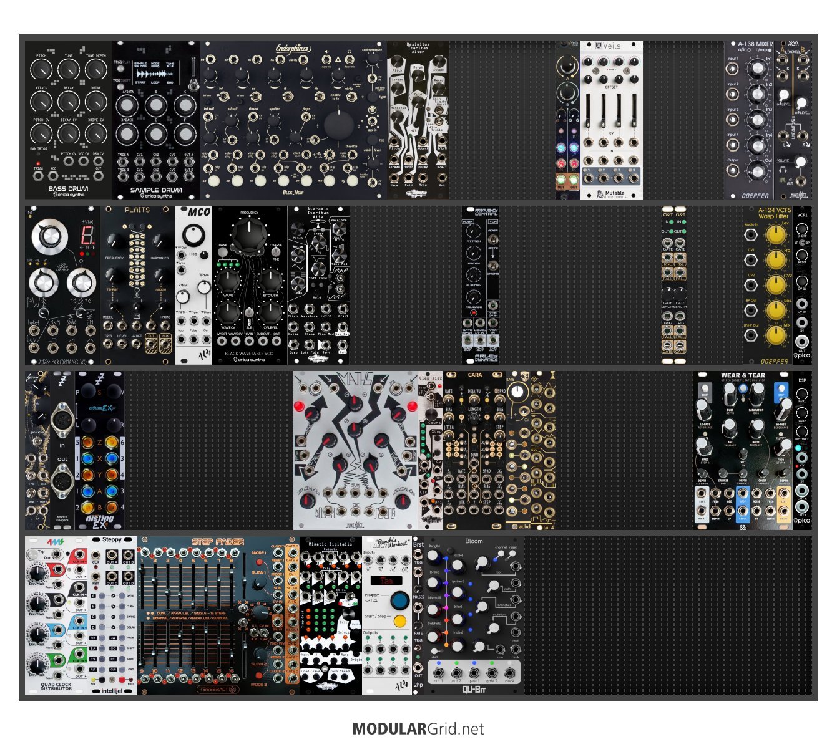Click the blue Program knob on Pamela's Workout
The height and width of the screenshot is (742, 837).
coord(399,601)
